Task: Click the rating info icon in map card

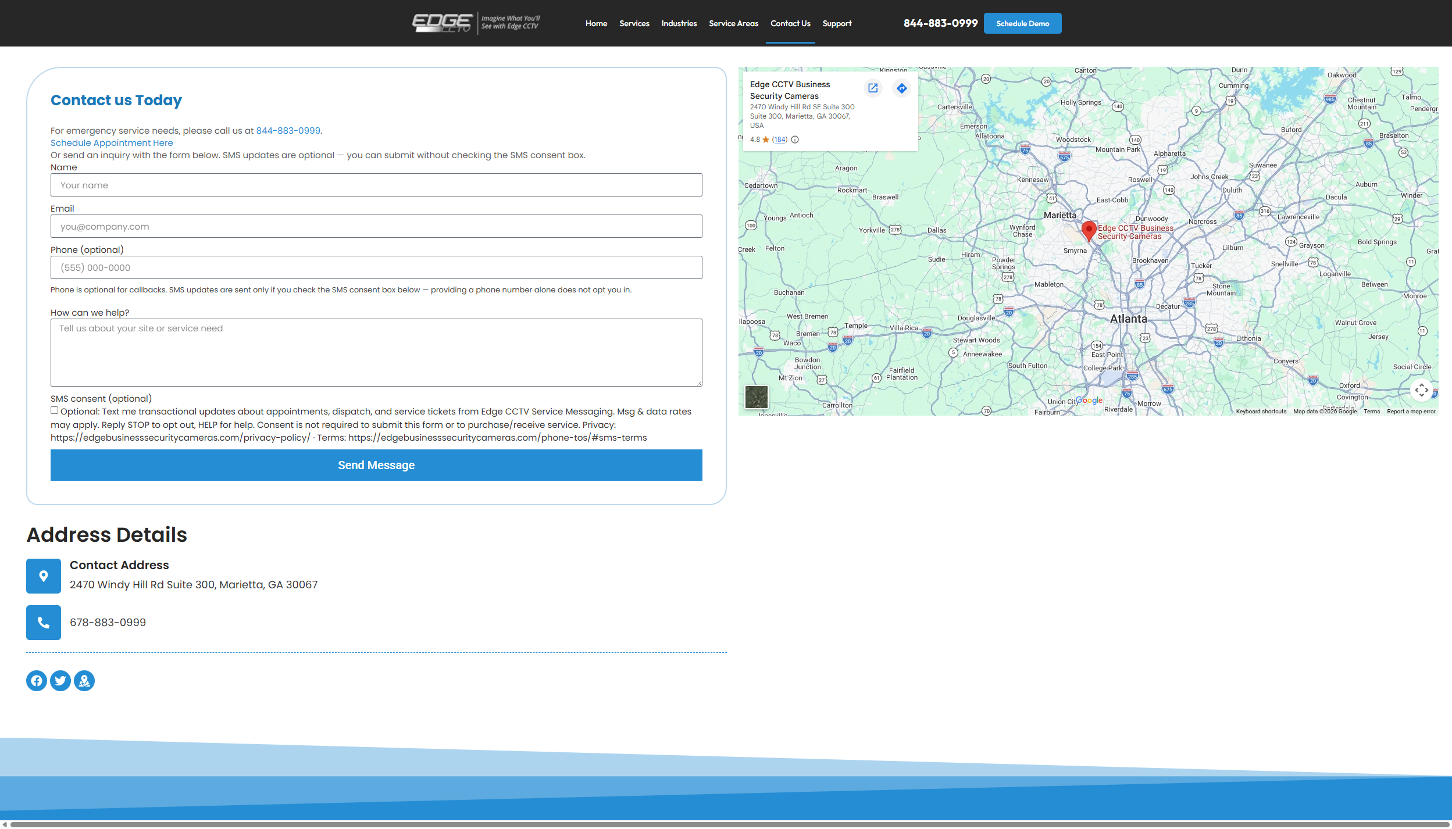Action: [795, 140]
